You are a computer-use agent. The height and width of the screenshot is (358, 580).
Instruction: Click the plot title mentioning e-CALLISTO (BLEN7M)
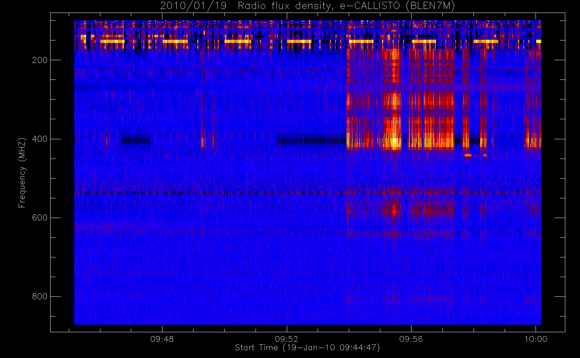pyautogui.click(x=308, y=6)
